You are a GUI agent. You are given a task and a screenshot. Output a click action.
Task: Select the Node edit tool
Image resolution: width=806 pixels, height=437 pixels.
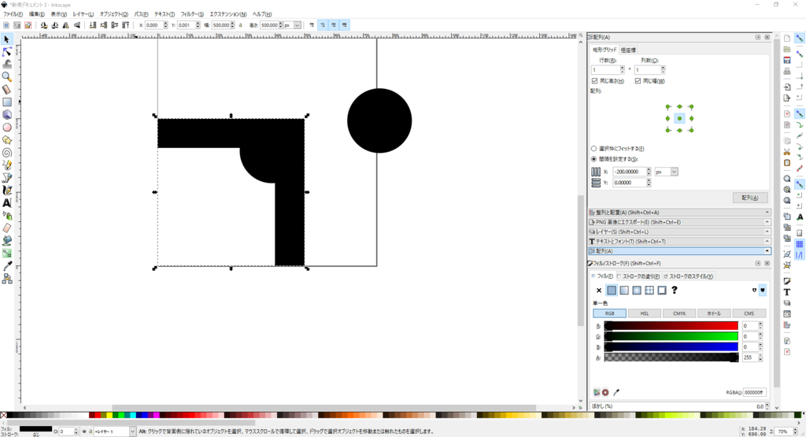click(6, 52)
